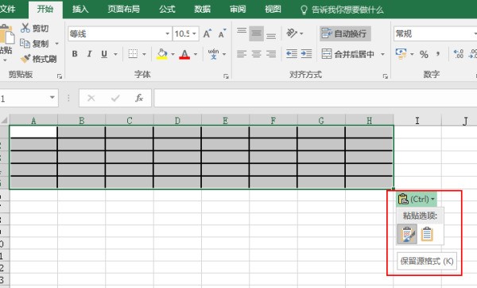Image resolution: width=477 pixels, height=288 pixels.
Task: Click the Cut scissors icon
Action: [x=25, y=28]
